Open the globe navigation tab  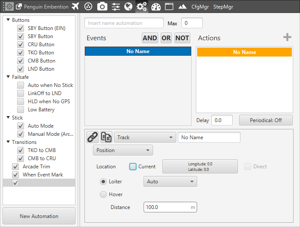coord(128,6)
